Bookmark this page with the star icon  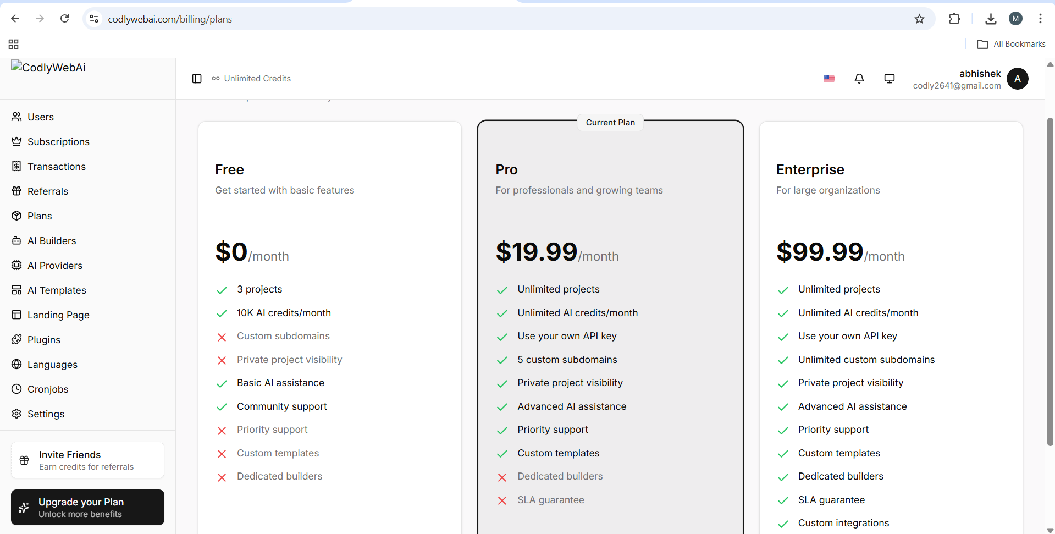click(919, 19)
